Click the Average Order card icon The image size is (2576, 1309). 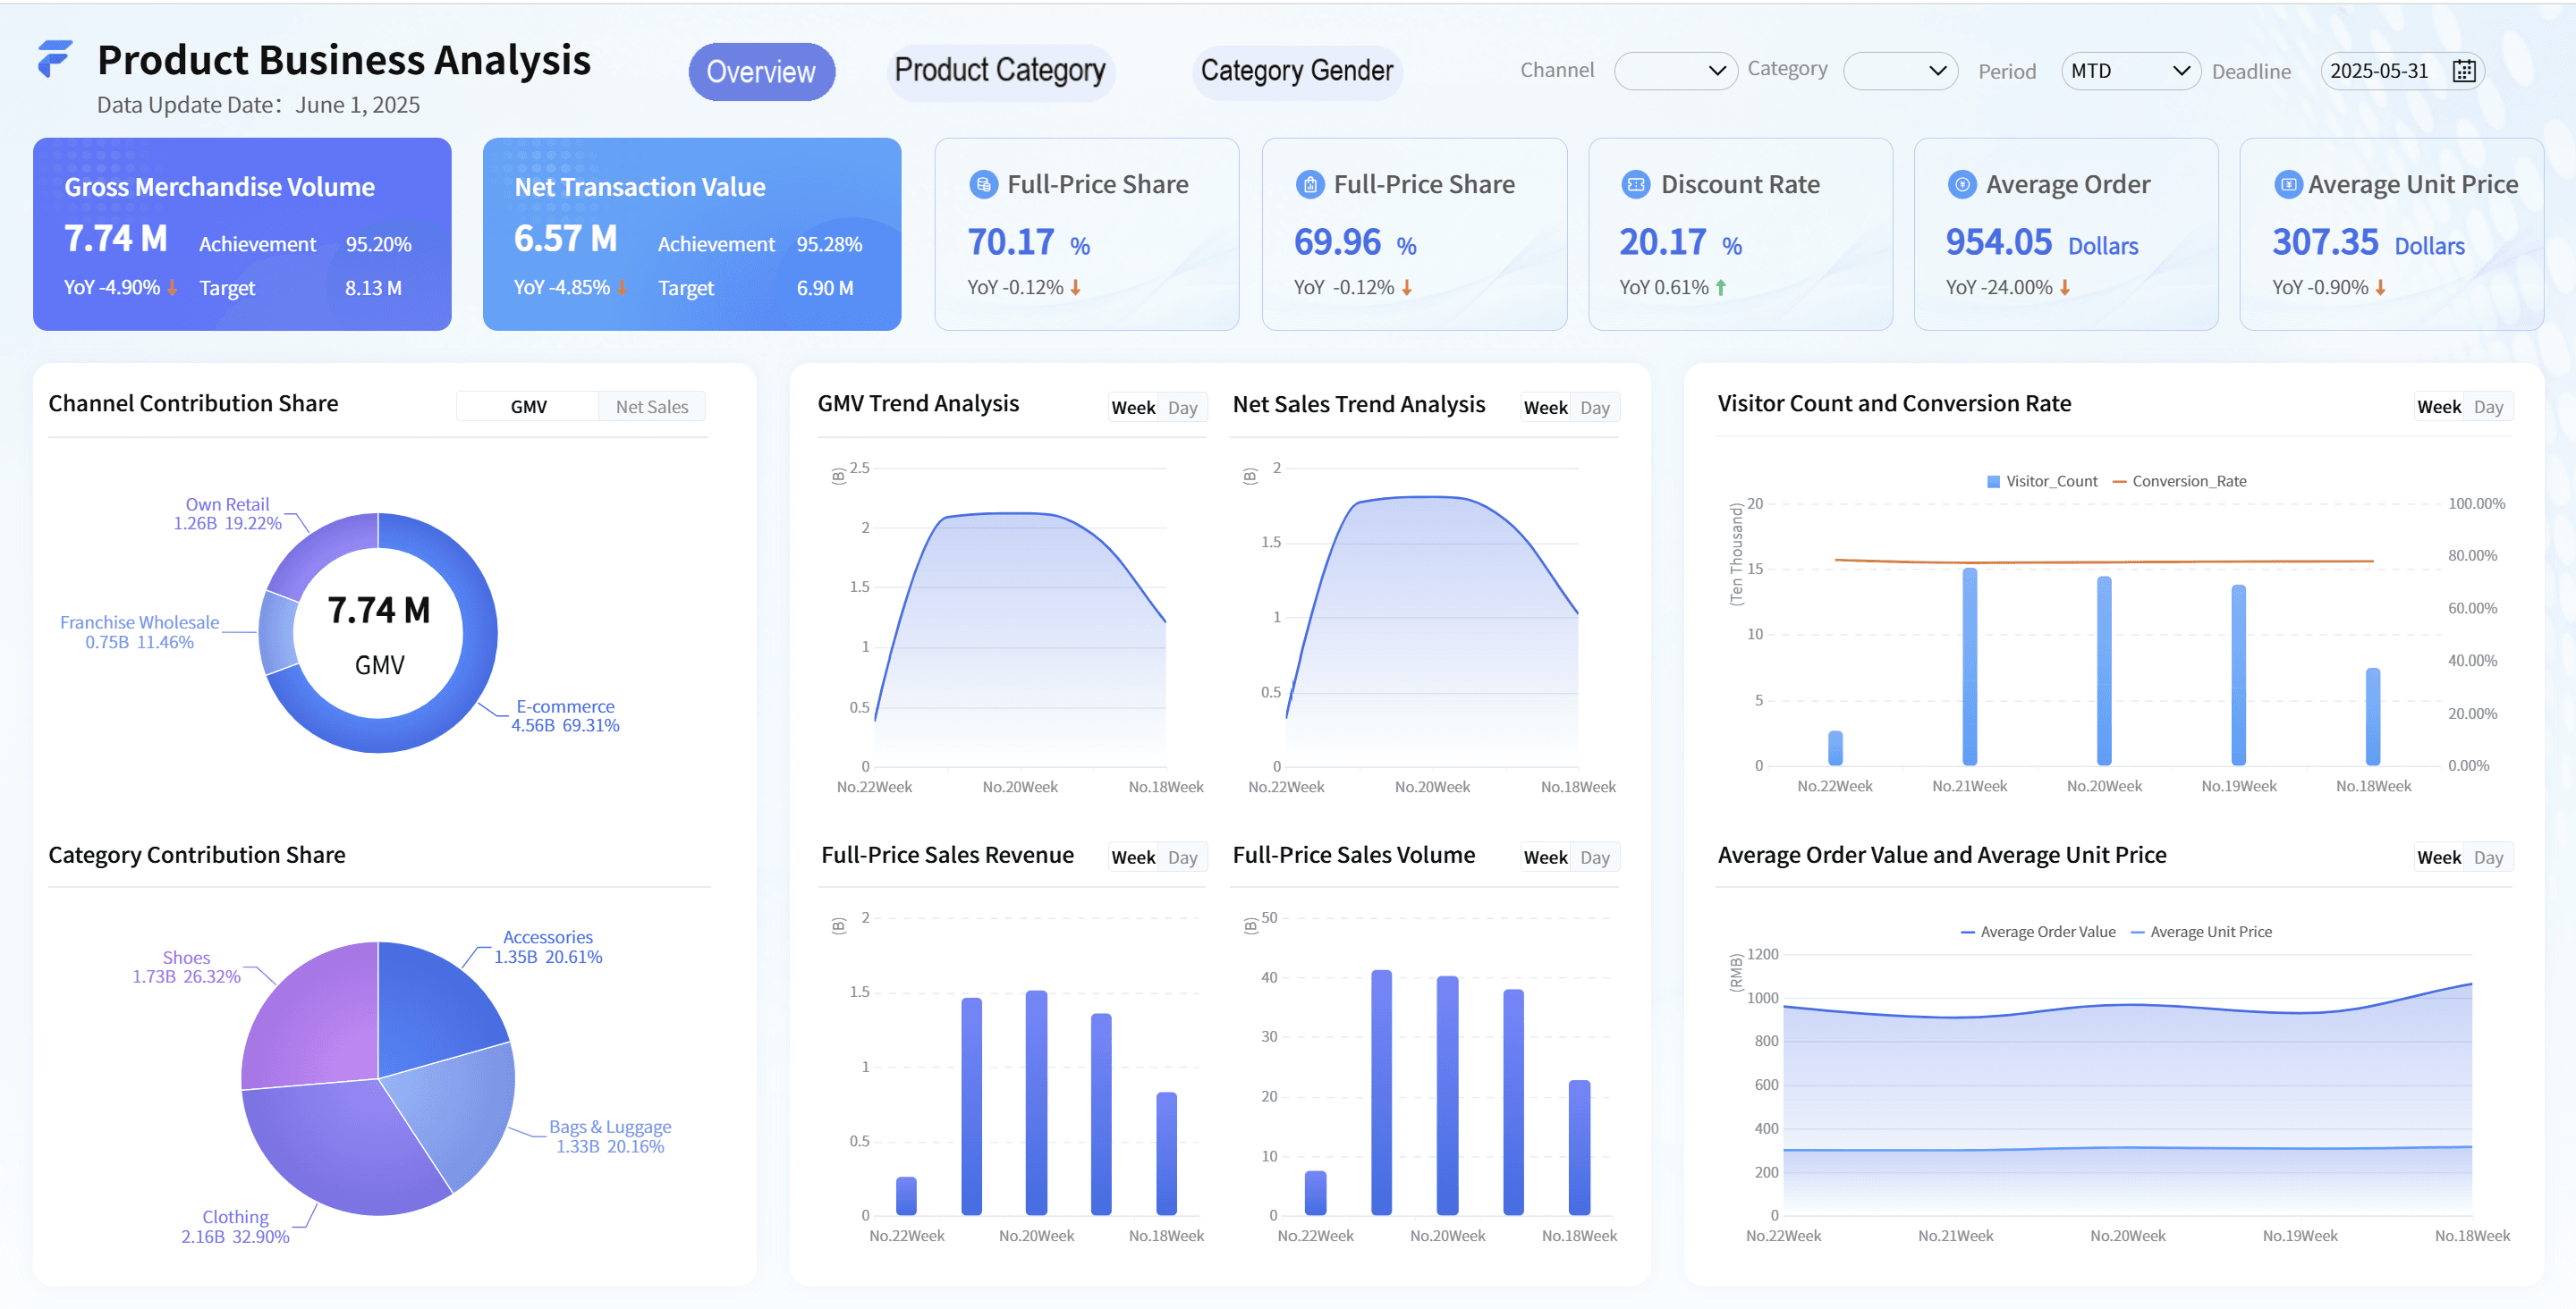(x=1962, y=184)
